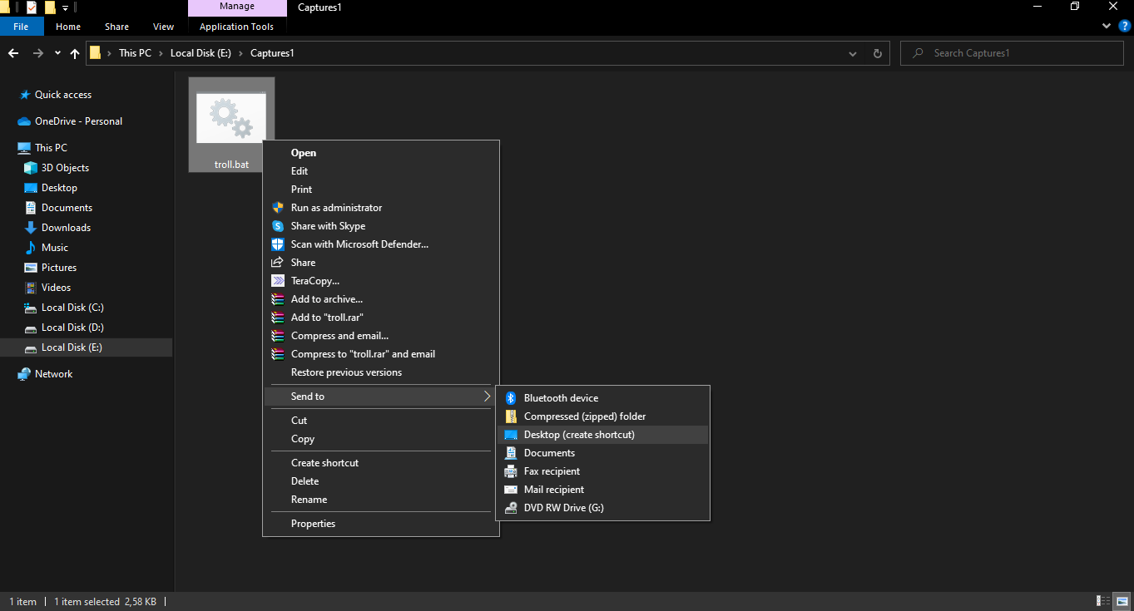Switch to the View ribbon tab
This screenshot has height=611, width=1134.
pyautogui.click(x=164, y=27)
